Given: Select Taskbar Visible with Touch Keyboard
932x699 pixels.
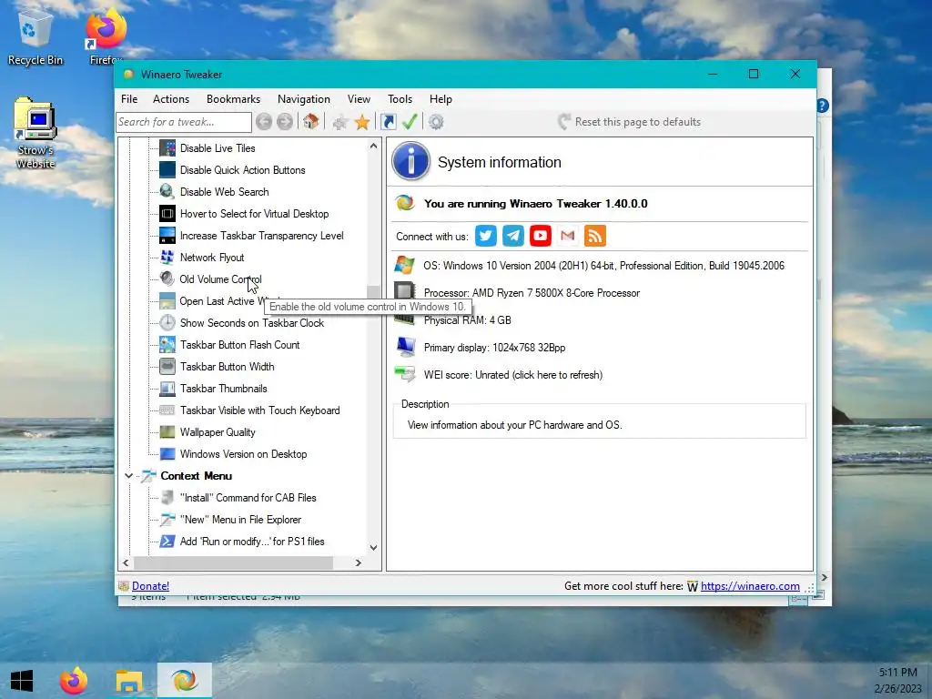Looking at the screenshot, I should (x=259, y=410).
